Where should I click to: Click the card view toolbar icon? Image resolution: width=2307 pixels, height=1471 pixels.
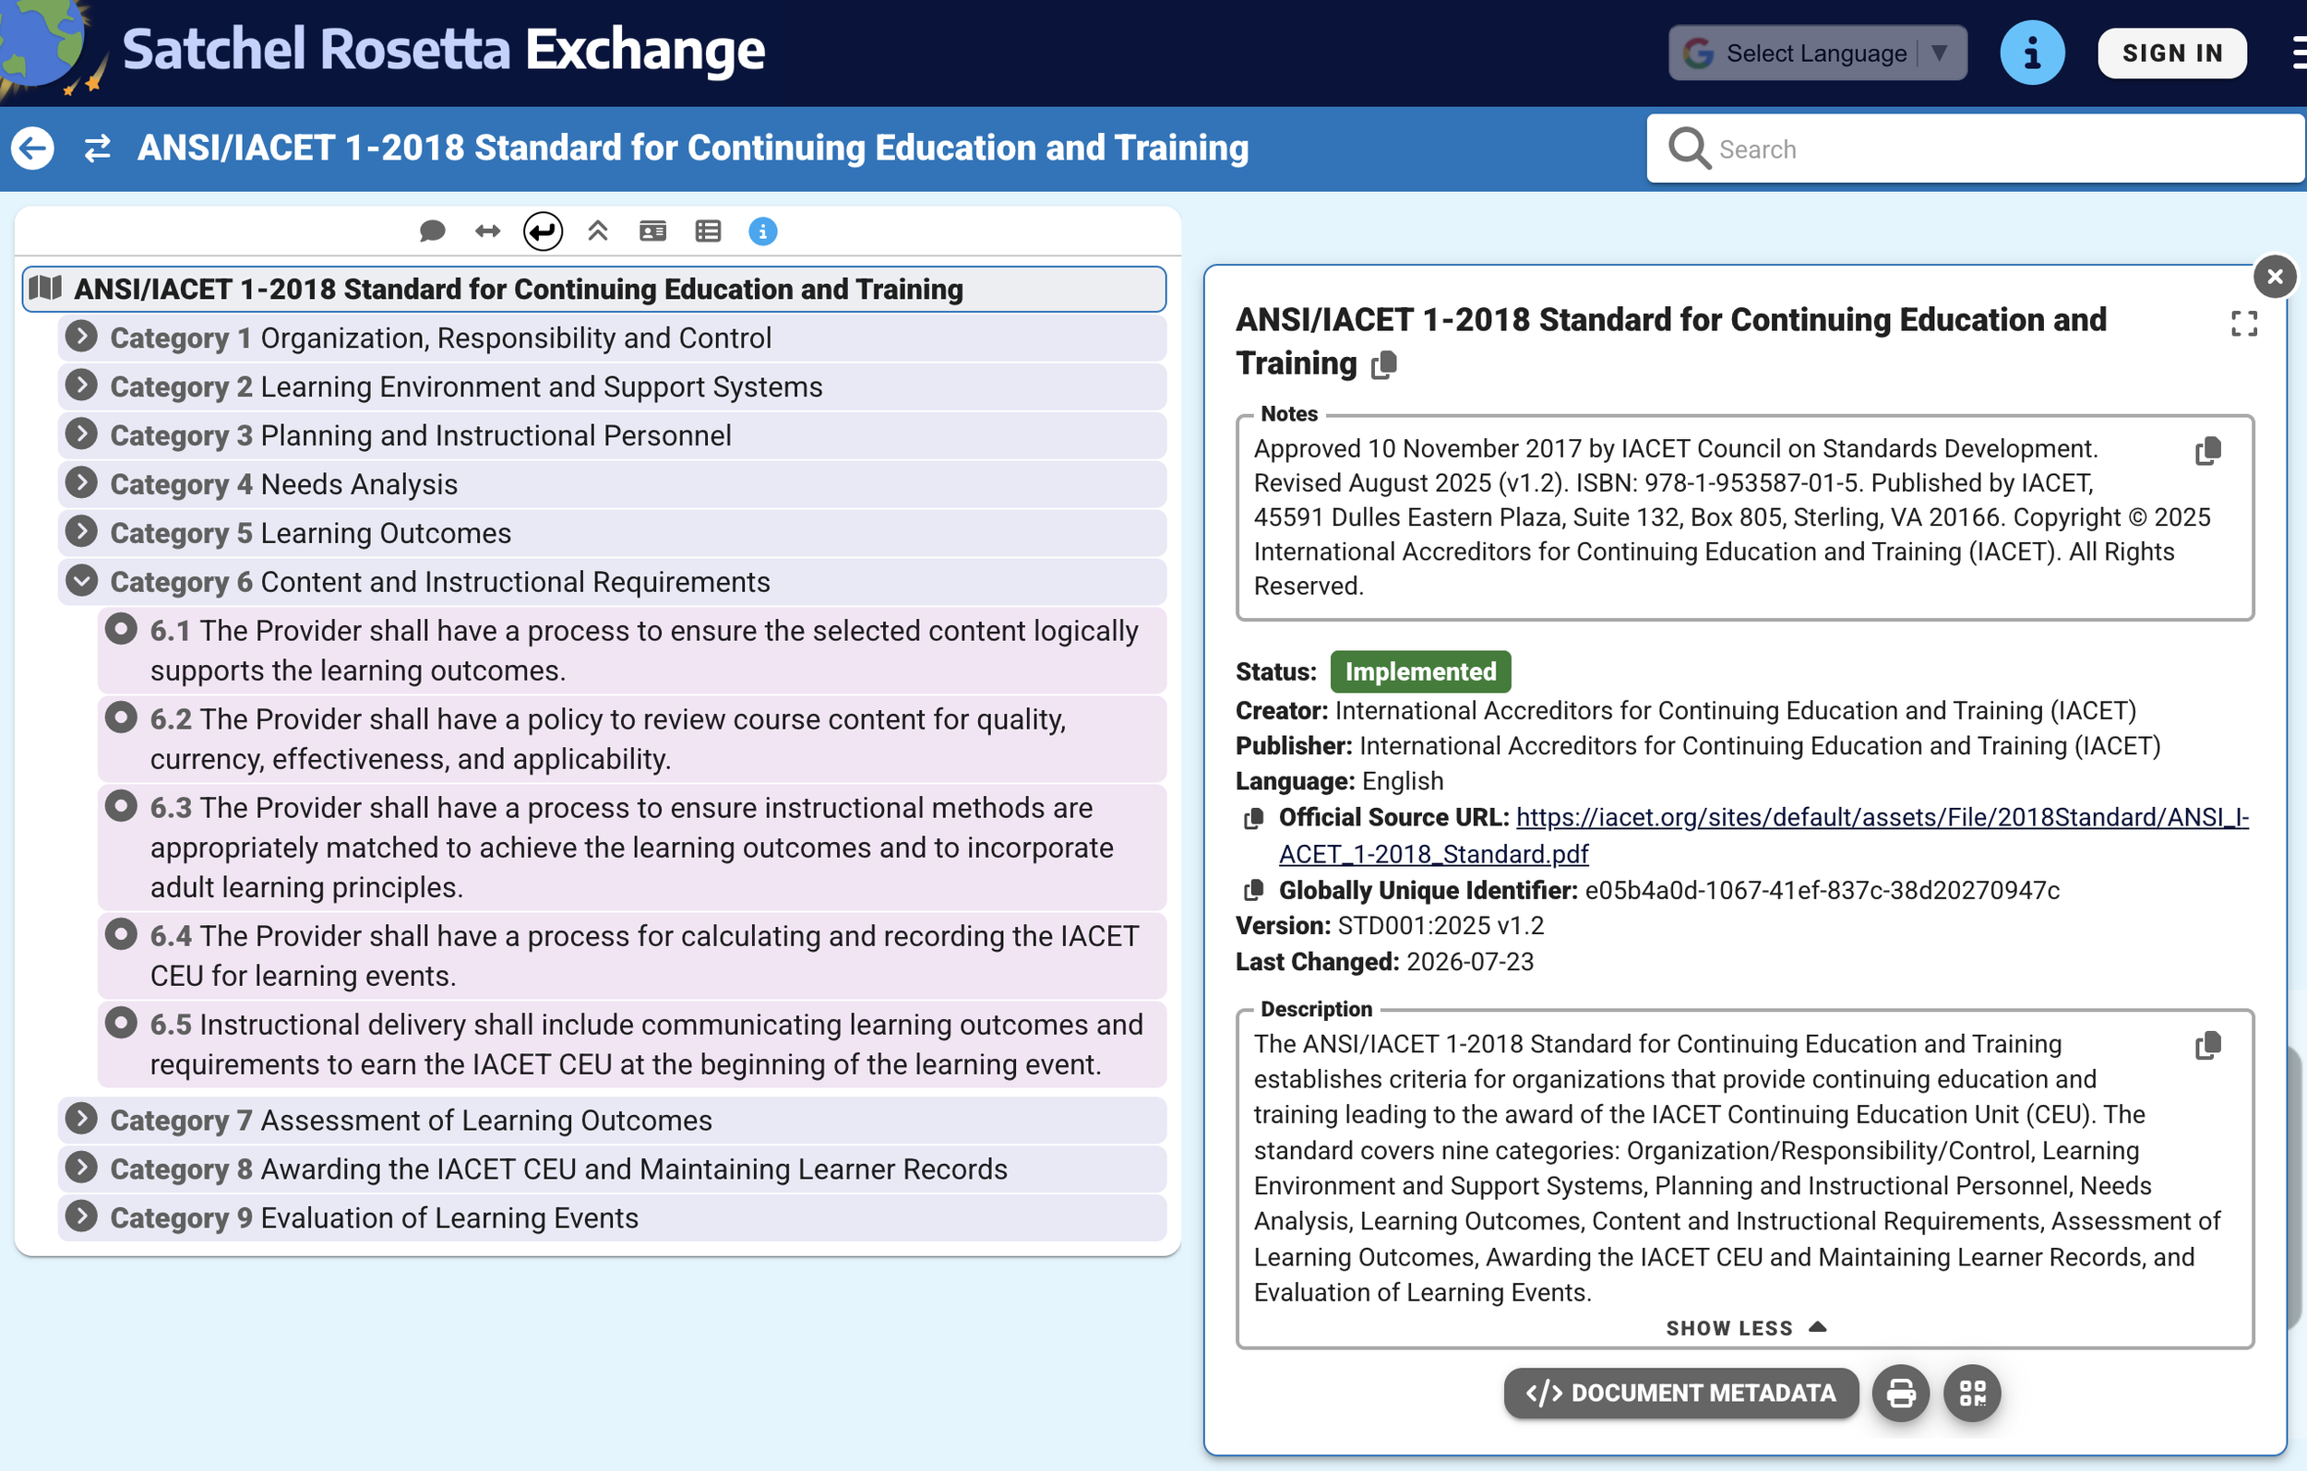tap(652, 231)
